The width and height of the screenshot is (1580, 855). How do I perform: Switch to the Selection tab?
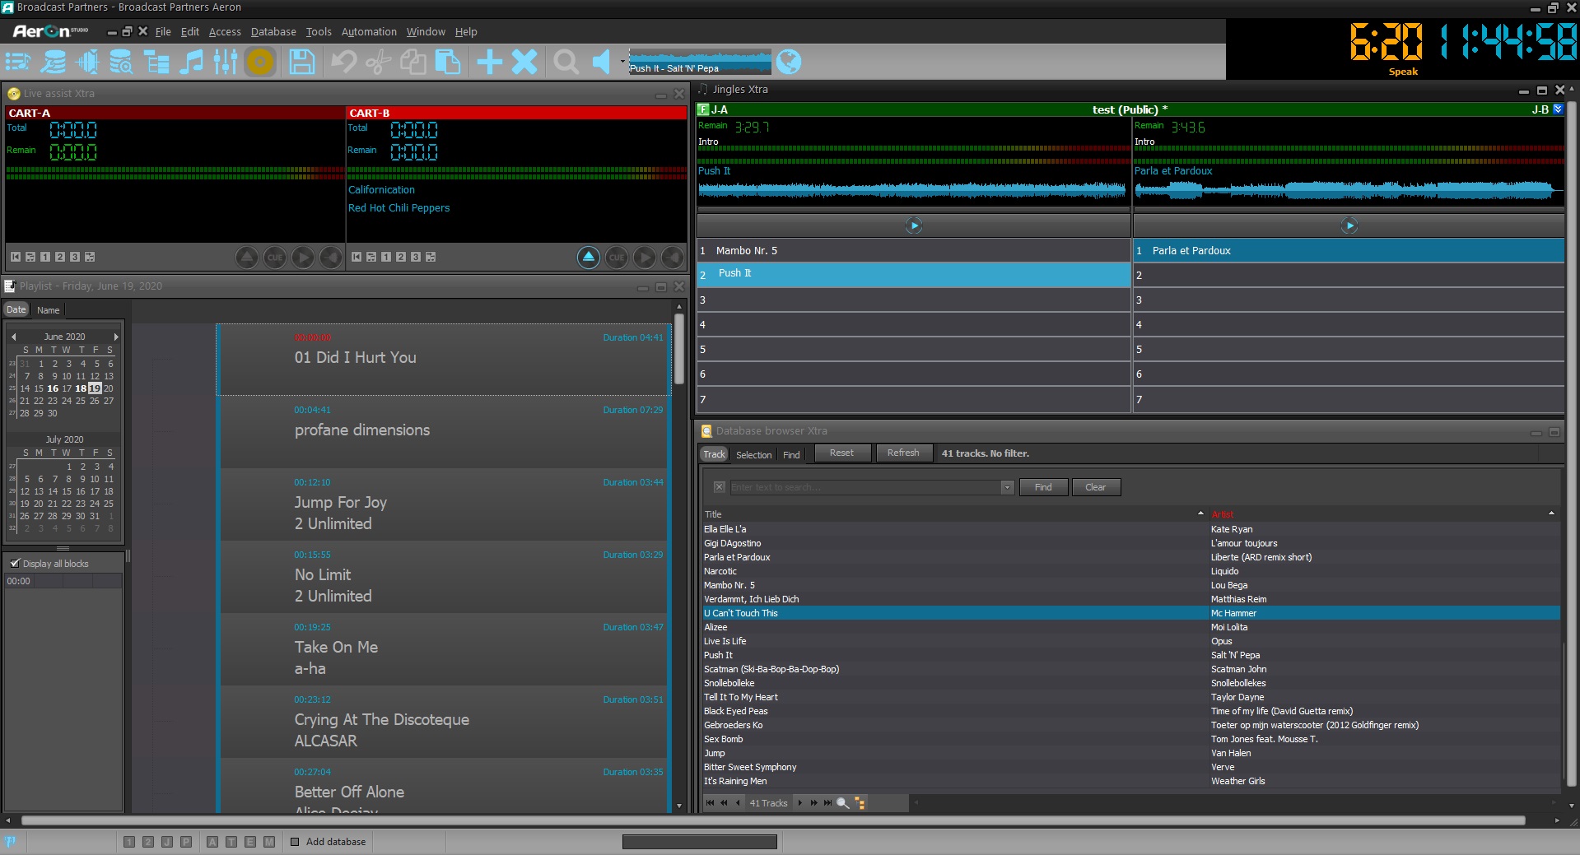[x=753, y=455]
